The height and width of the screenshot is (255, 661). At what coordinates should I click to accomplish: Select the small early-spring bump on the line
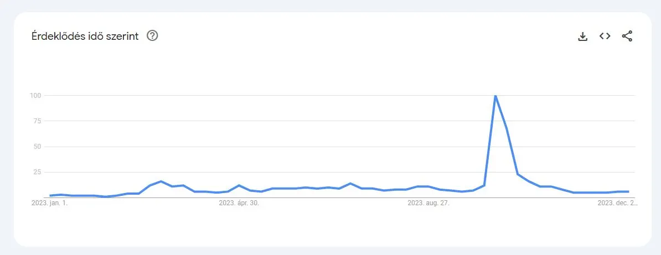[161, 181]
